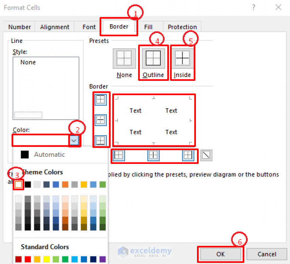Viewport: 290px width, 264px height.
Task: Select the Border tab
Action: 119,26
